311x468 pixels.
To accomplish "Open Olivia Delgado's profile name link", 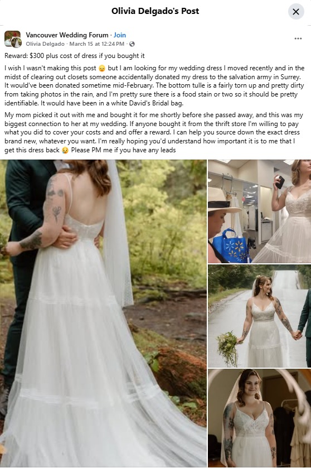I will pos(45,44).
